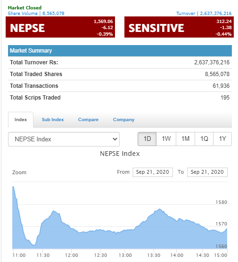Screen dimensions: 238x262
Task: Switch to the Sub Index tab
Action: 53,120
